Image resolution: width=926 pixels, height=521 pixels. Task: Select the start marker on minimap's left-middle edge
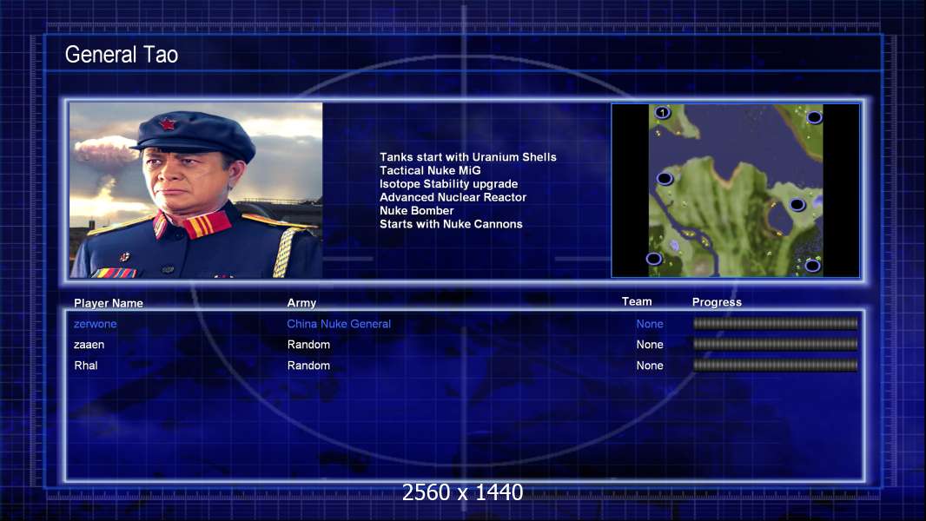point(665,178)
